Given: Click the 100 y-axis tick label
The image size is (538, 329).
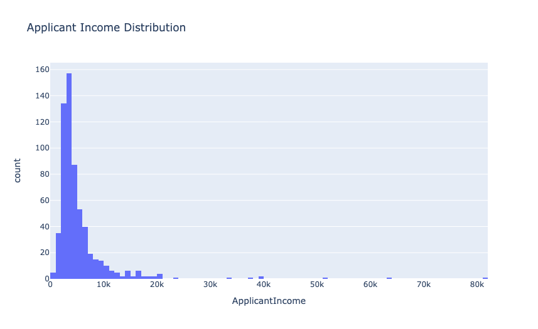Looking at the screenshot, I should point(43,148).
